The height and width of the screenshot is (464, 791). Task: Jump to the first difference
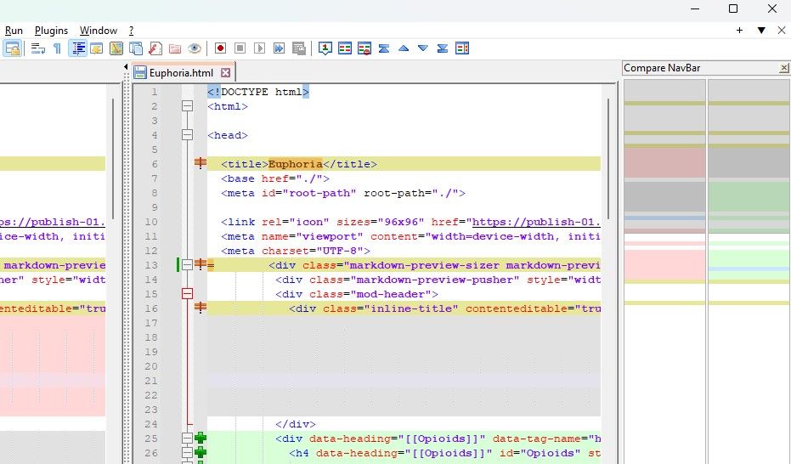(x=384, y=48)
